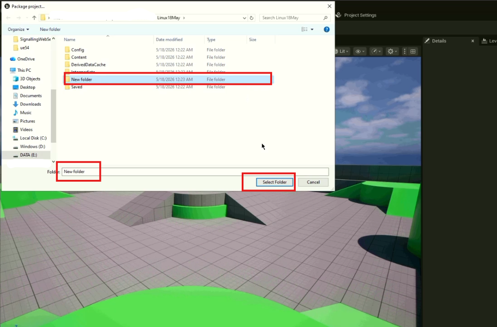Sort by Date modified column header

(x=179, y=40)
